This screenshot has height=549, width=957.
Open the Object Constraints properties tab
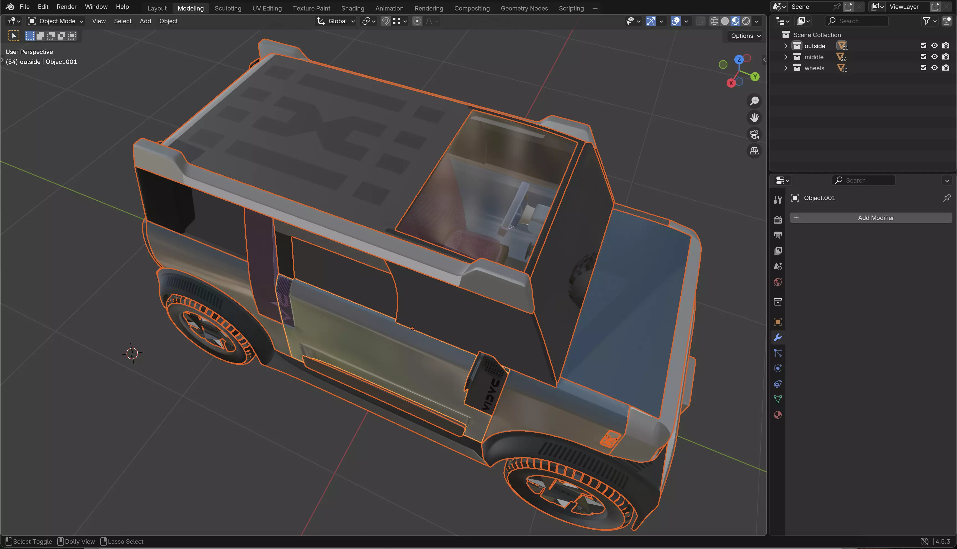point(778,384)
